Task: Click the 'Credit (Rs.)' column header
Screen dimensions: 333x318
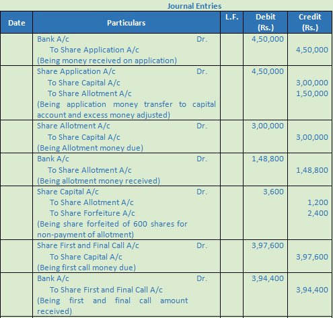Action: pos(310,22)
